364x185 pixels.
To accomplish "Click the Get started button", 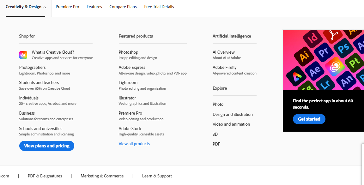I will click(309, 119).
